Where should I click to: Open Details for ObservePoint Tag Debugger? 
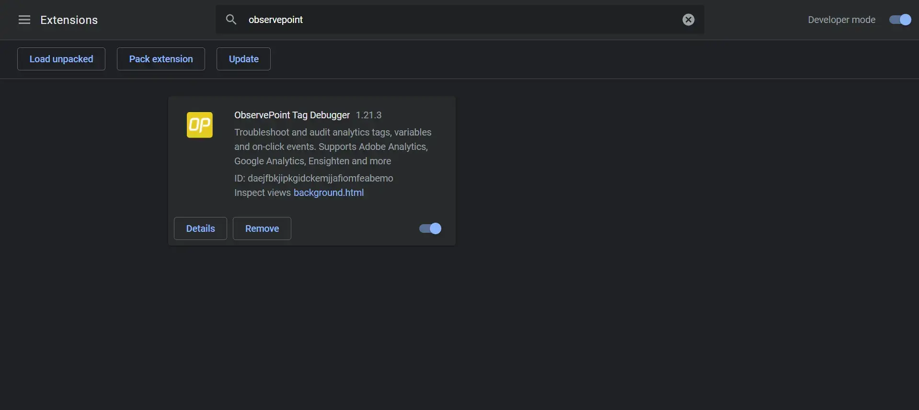click(200, 228)
